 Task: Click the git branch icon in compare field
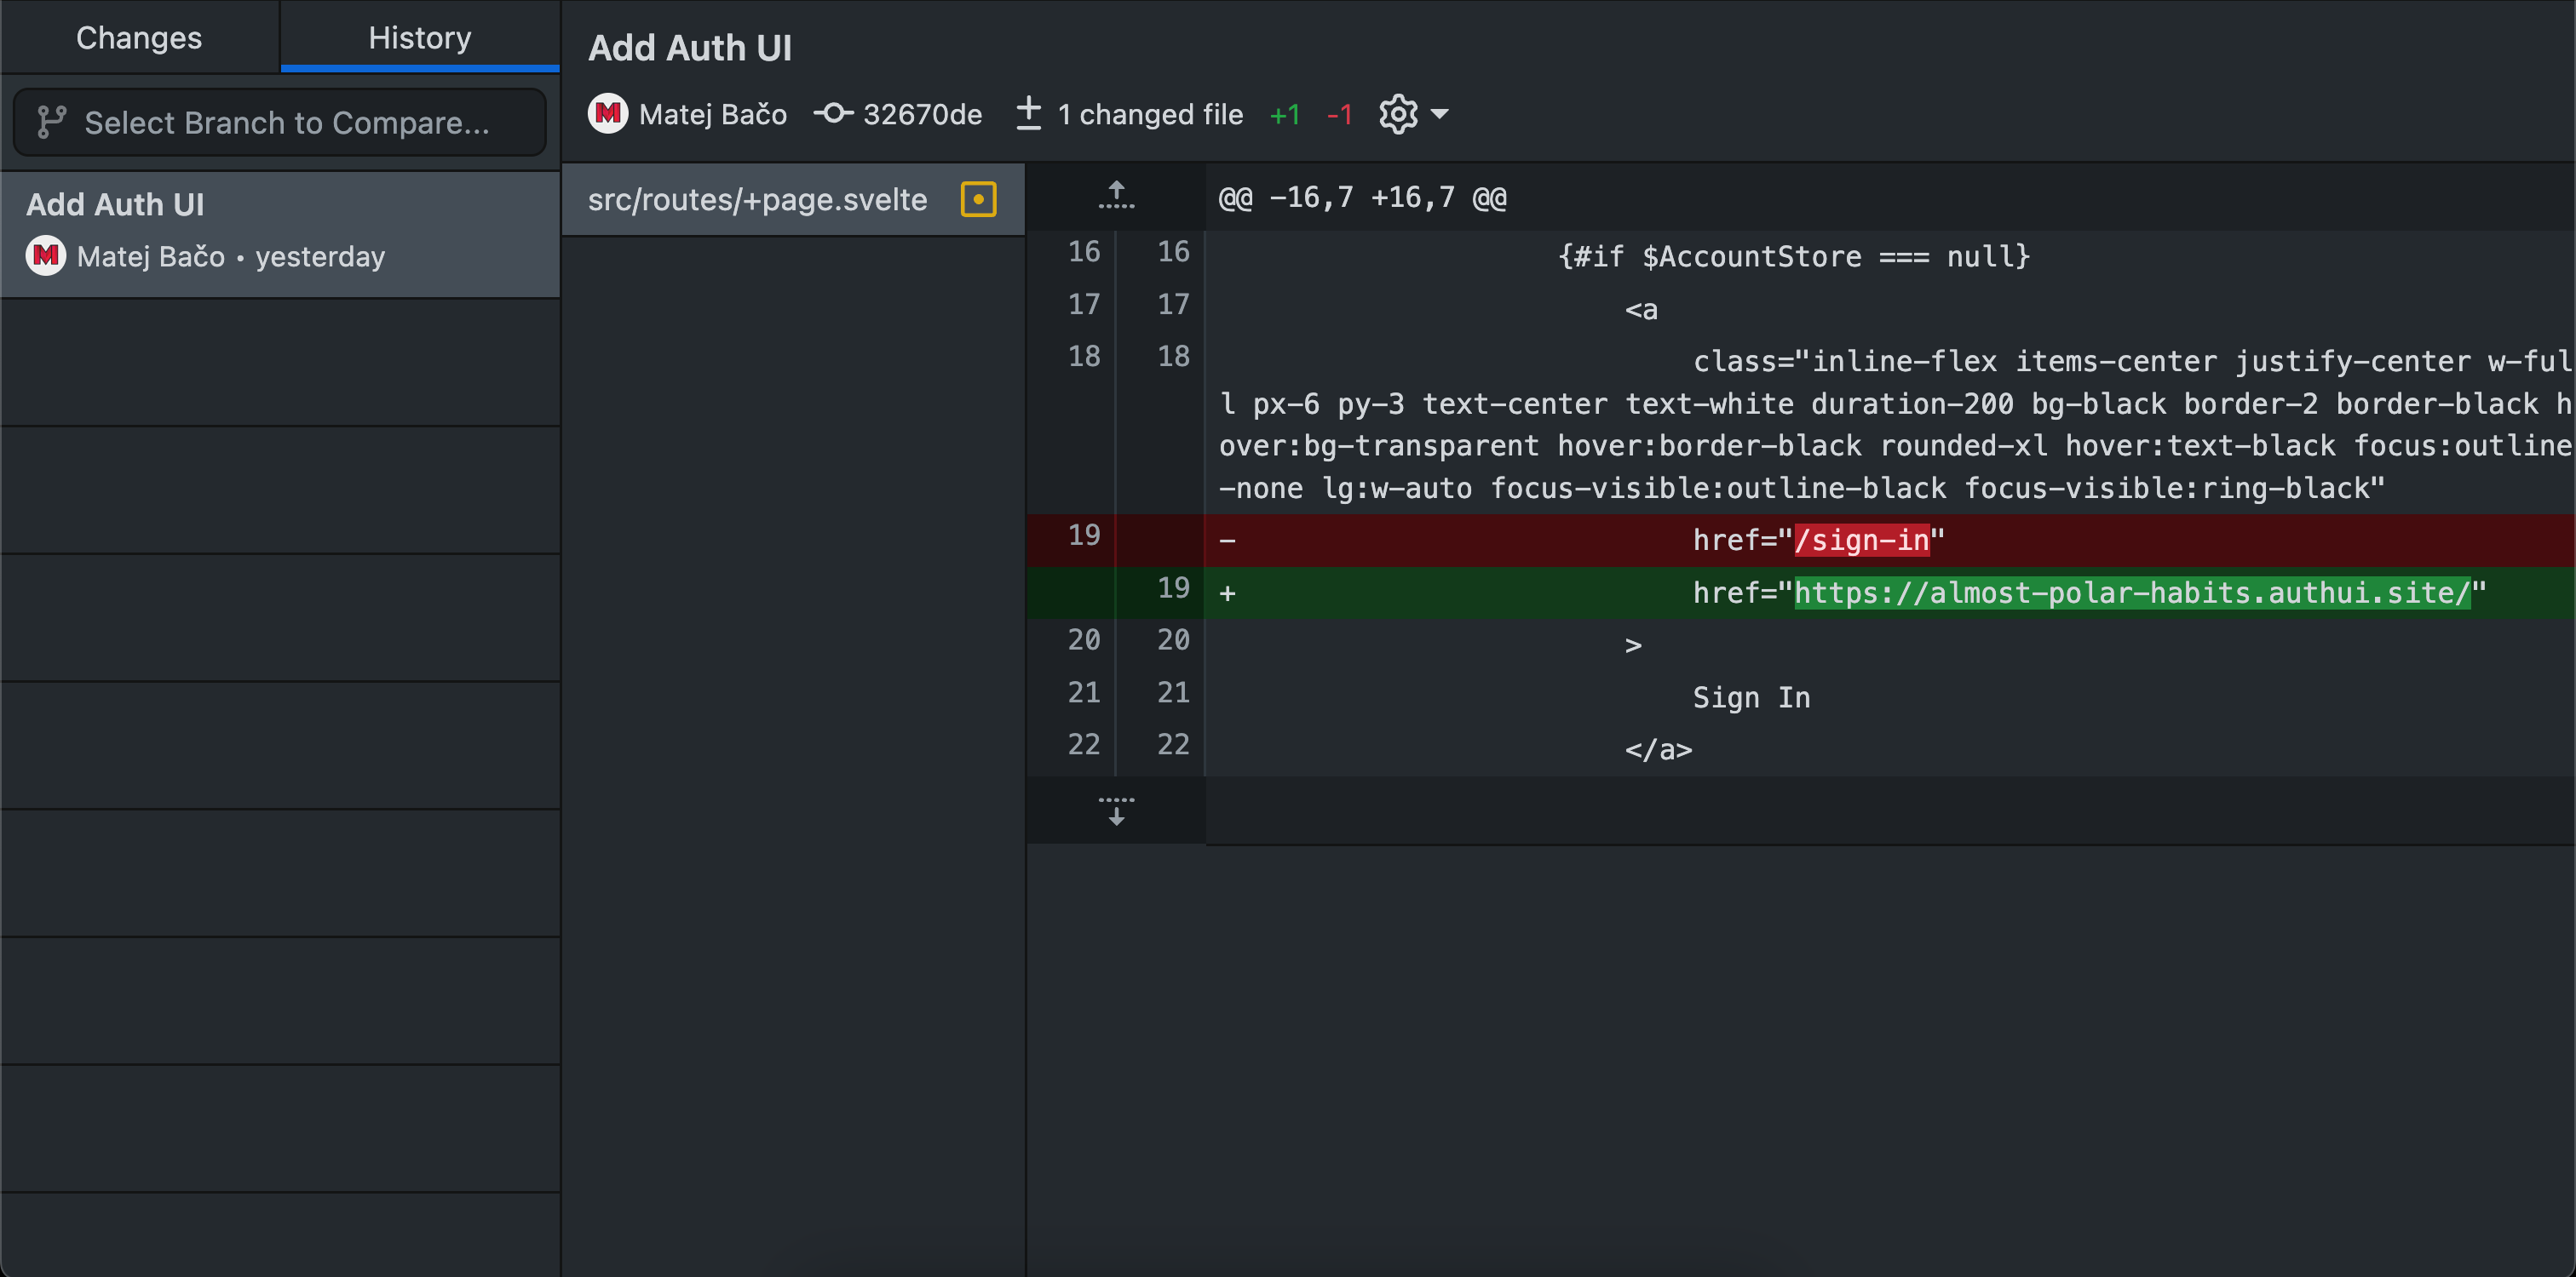pyautogui.click(x=51, y=122)
